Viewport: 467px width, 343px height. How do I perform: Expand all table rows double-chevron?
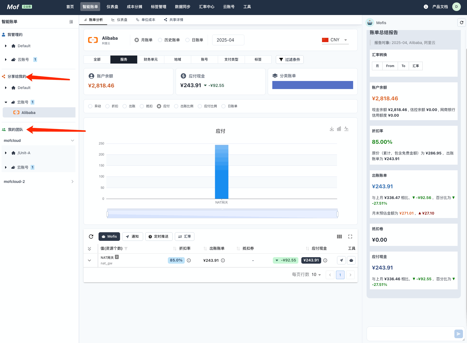click(x=89, y=249)
